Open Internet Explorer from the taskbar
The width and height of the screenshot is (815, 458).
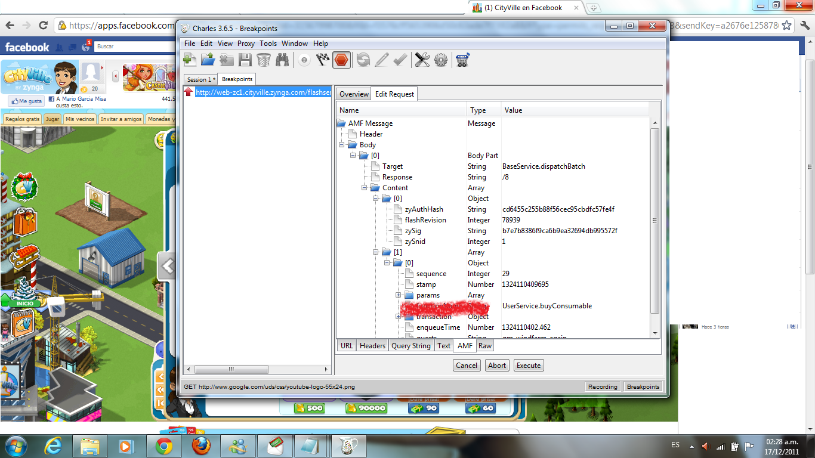click(53, 446)
